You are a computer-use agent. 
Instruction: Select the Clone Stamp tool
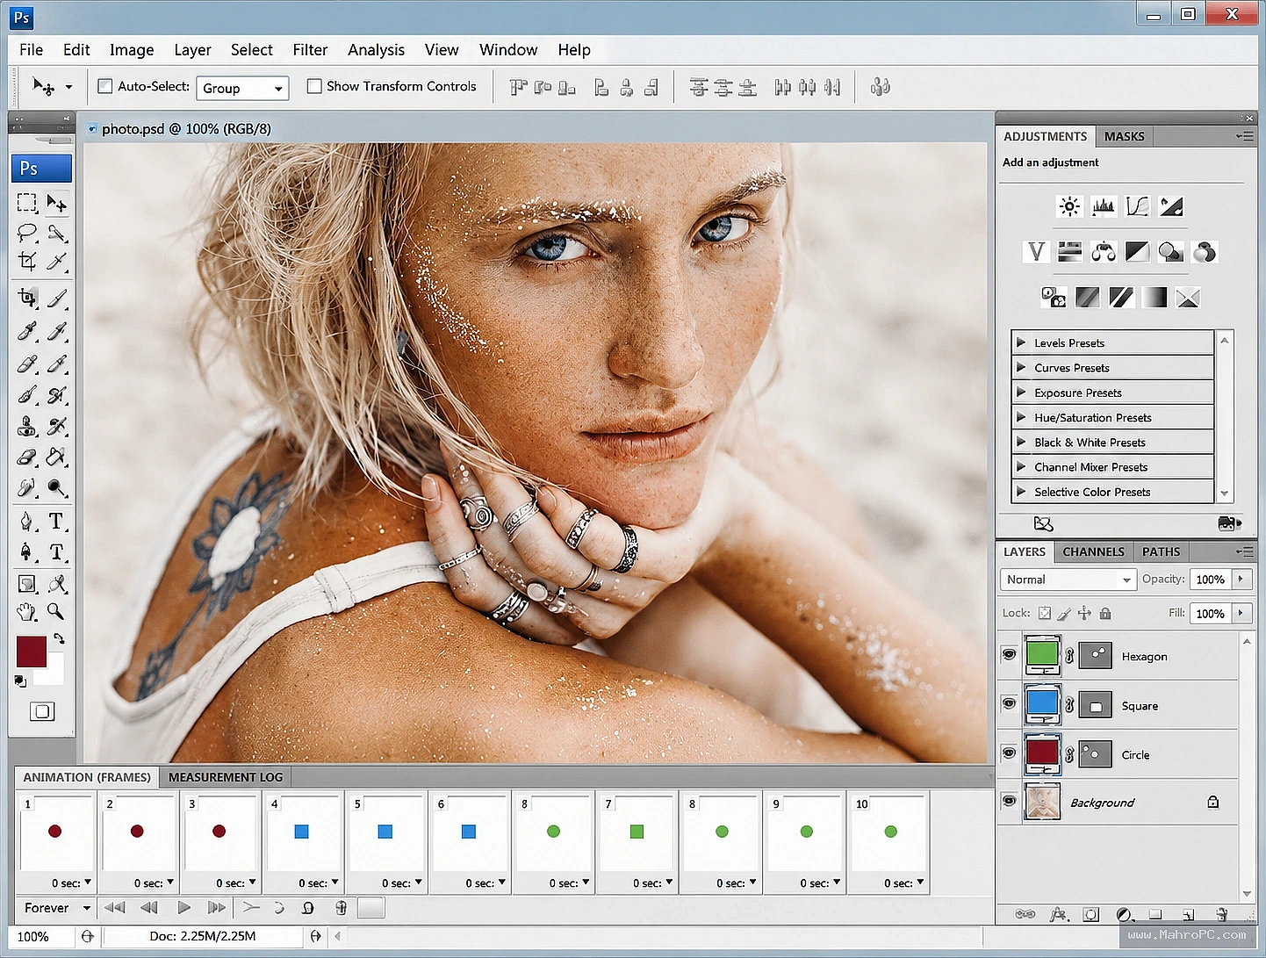27,427
